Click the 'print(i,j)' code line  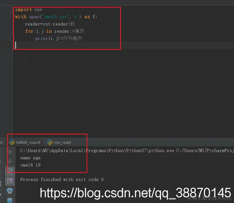pos(58,38)
